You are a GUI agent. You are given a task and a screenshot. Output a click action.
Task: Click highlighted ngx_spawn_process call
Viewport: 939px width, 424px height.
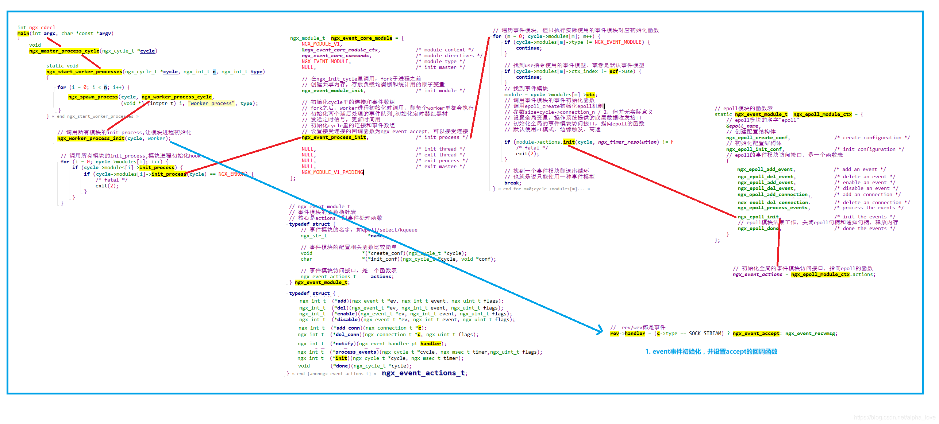[x=93, y=97]
